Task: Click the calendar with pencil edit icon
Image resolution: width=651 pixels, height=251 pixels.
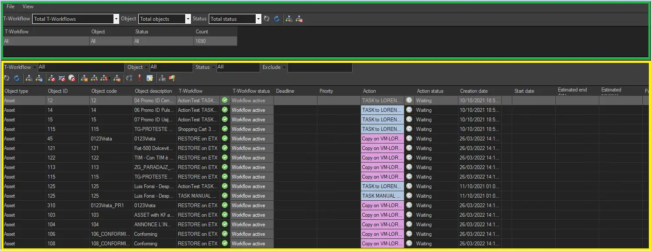Action: coord(150,78)
